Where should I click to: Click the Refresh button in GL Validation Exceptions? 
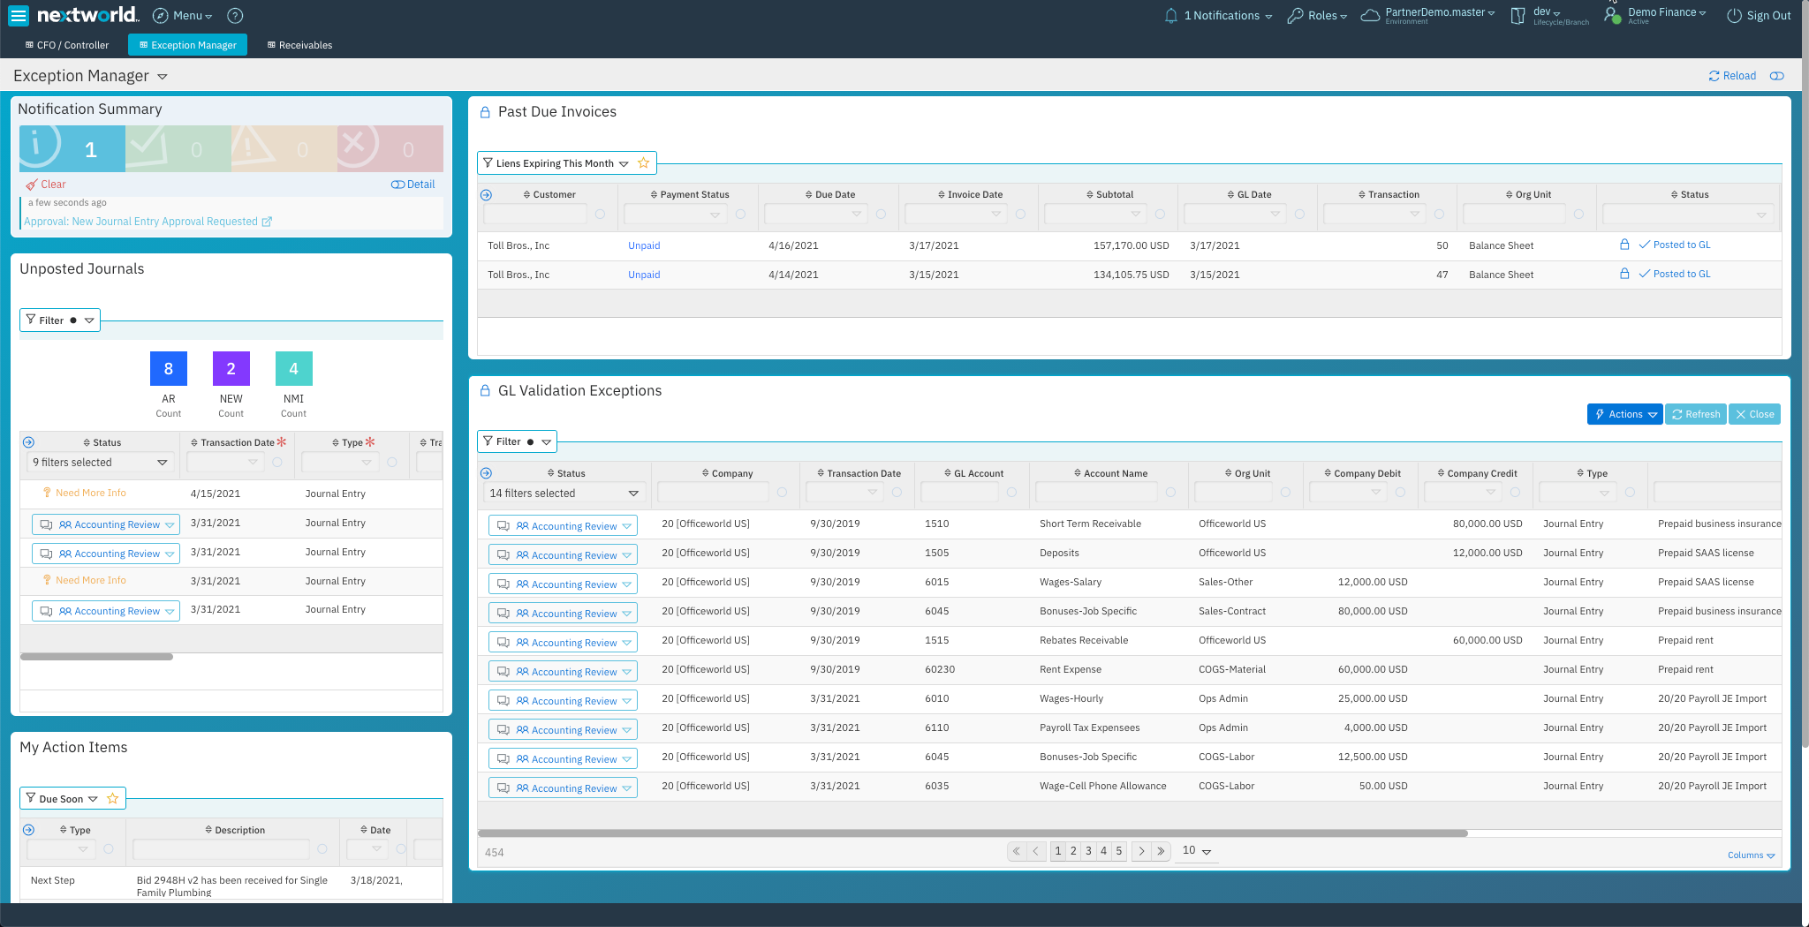[x=1695, y=414]
